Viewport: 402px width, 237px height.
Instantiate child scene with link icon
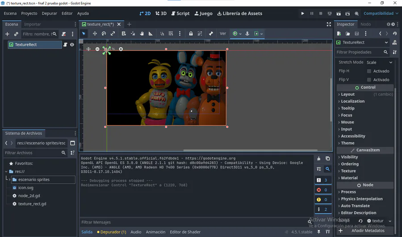click(16, 34)
